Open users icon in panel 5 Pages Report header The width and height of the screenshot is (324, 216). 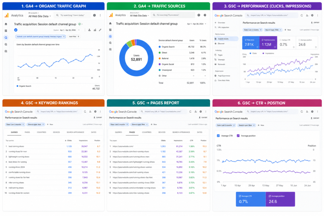coord(196,112)
